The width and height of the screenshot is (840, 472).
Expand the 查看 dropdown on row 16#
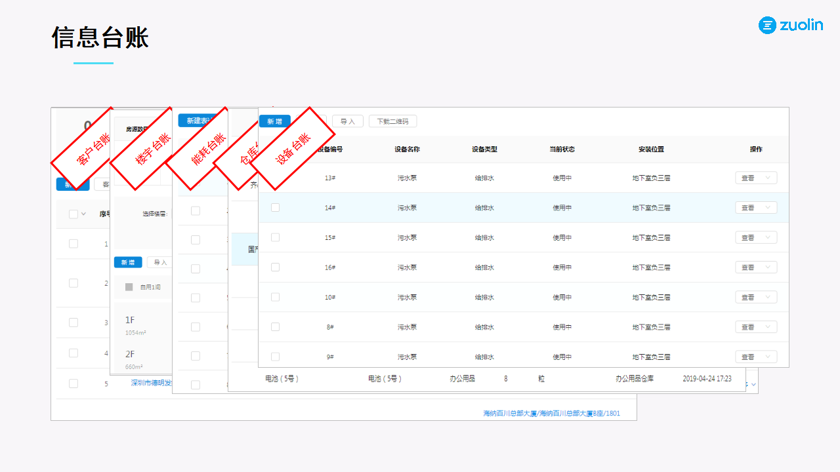tap(756, 267)
